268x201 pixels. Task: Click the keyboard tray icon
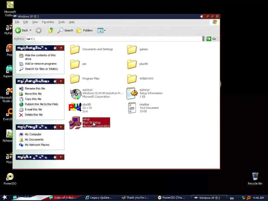click(x=232, y=198)
